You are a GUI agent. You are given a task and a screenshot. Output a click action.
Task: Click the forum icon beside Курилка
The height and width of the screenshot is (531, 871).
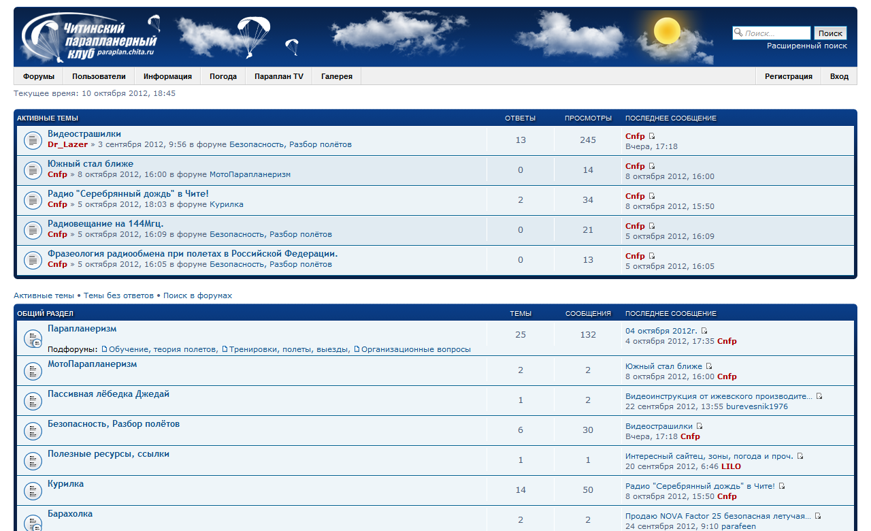33,490
